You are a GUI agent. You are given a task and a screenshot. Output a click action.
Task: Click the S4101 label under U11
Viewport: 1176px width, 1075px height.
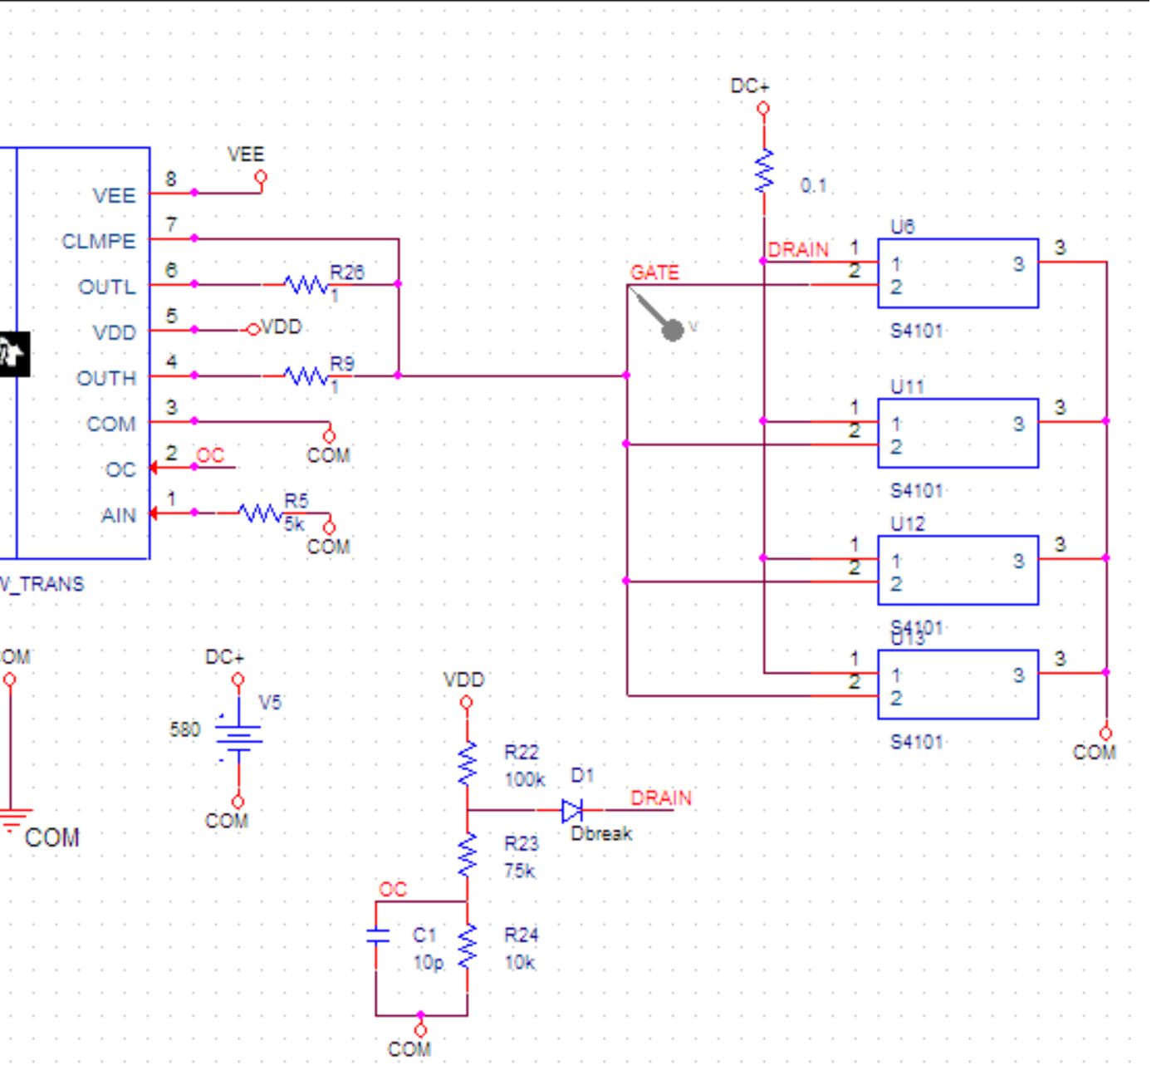click(917, 491)
